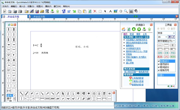
Task: Click the green download arrow in main toolbar
Action: [x=52, y=11]
